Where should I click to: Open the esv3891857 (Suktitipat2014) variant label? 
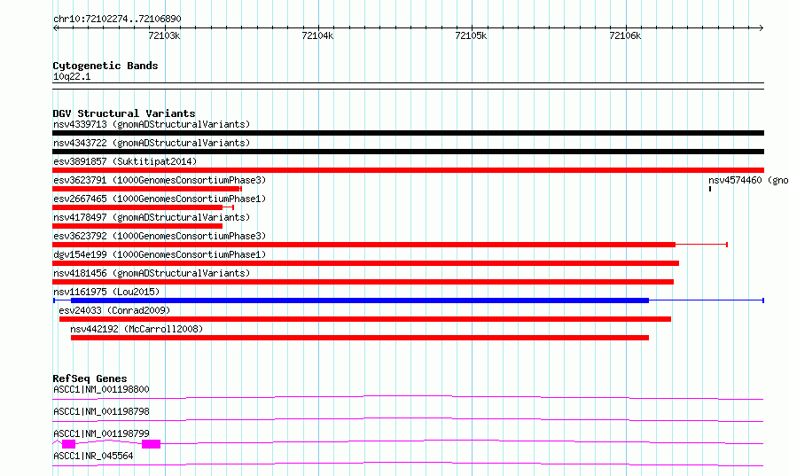click(125, 161)
